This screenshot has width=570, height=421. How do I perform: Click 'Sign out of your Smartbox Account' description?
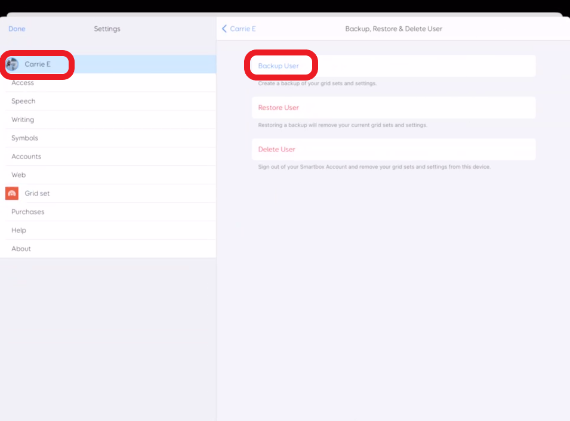[374, 167]
